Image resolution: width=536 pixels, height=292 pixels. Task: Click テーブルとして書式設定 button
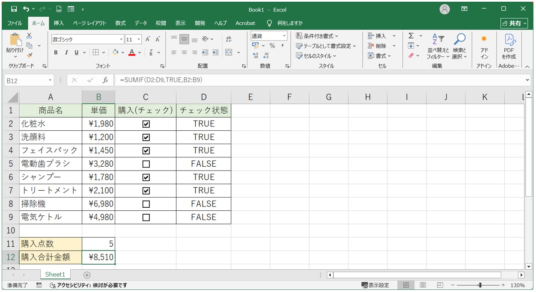(x=326, y=46)
